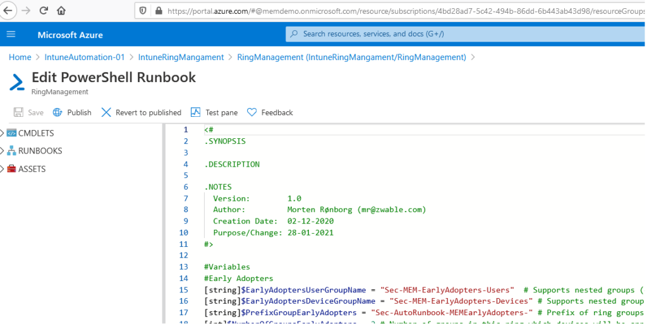Viewport: 647px width, 324px height.
Task: Click the ASSETS toolbox icon
Action: coord(11,169)
